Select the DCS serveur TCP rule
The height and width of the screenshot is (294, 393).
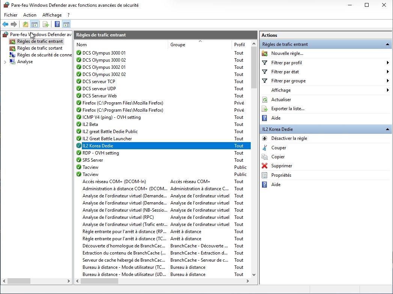coord(163,82)
